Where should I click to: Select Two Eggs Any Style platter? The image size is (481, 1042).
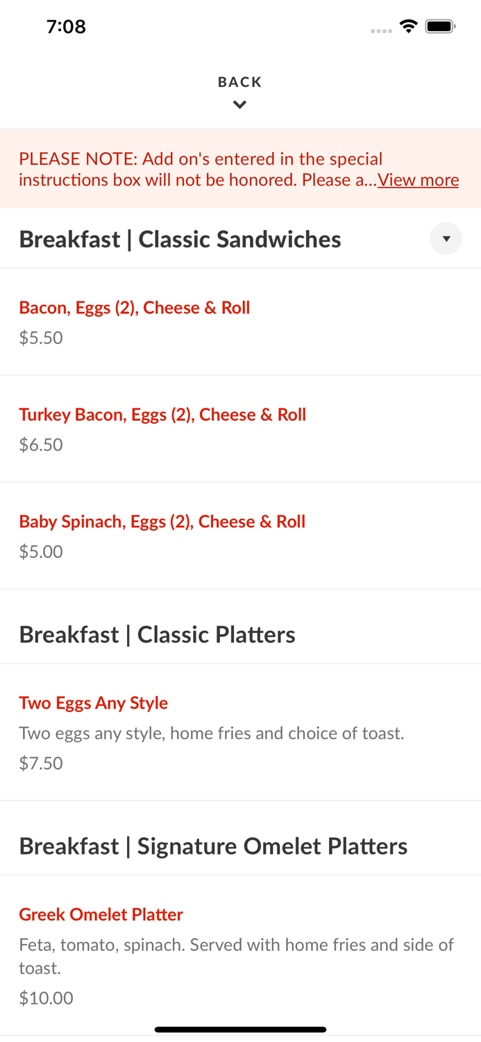click(x=94, y=703)
